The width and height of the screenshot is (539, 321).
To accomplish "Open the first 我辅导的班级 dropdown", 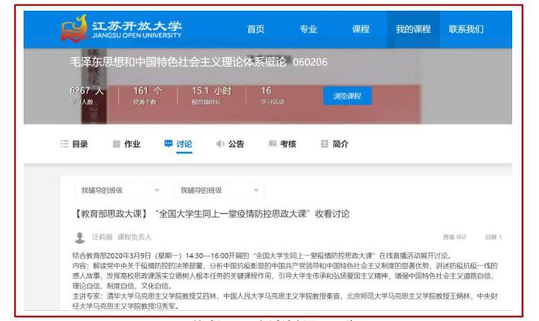I will 119,190.
